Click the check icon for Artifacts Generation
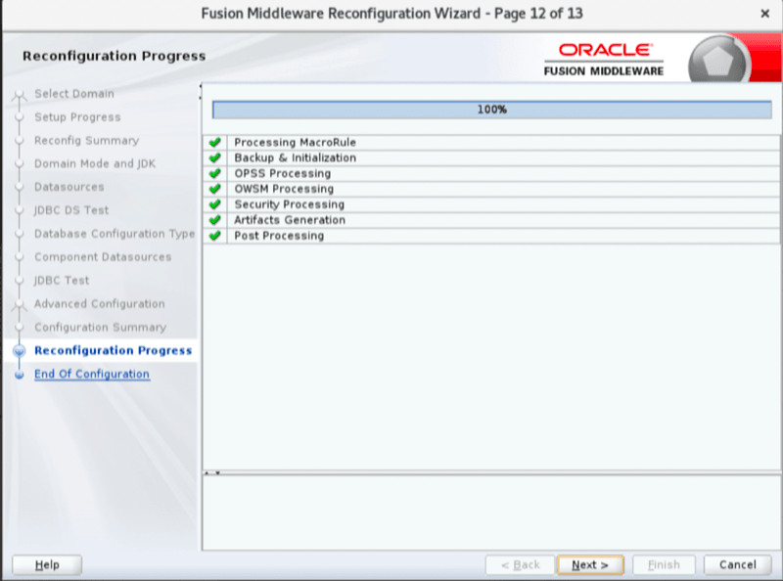 [215, 220]
